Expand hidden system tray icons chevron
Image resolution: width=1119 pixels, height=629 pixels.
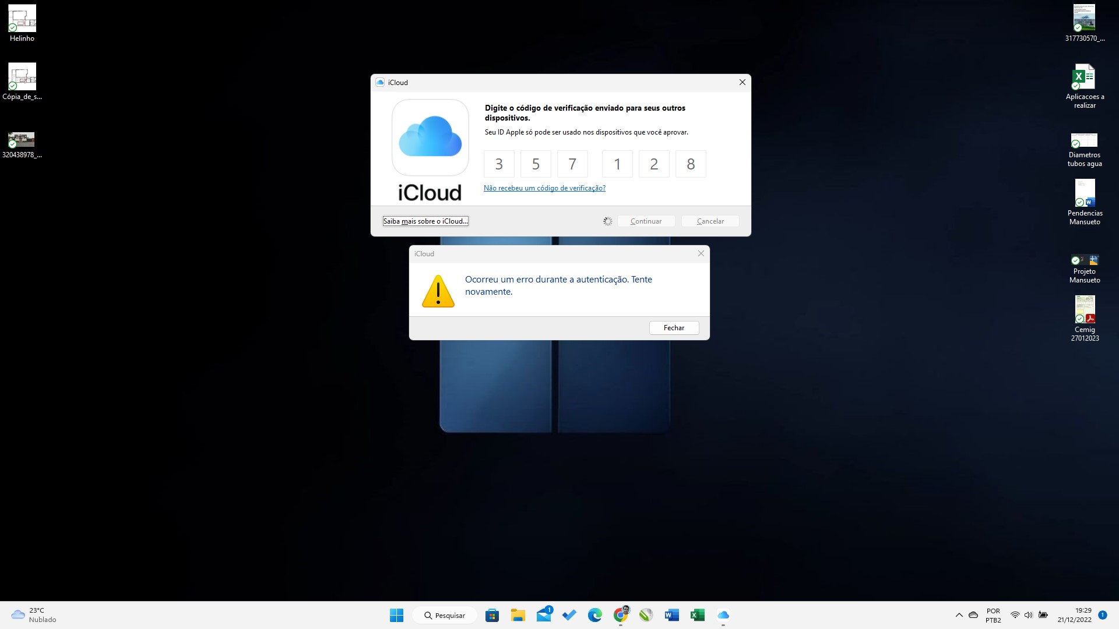(959, 615)
